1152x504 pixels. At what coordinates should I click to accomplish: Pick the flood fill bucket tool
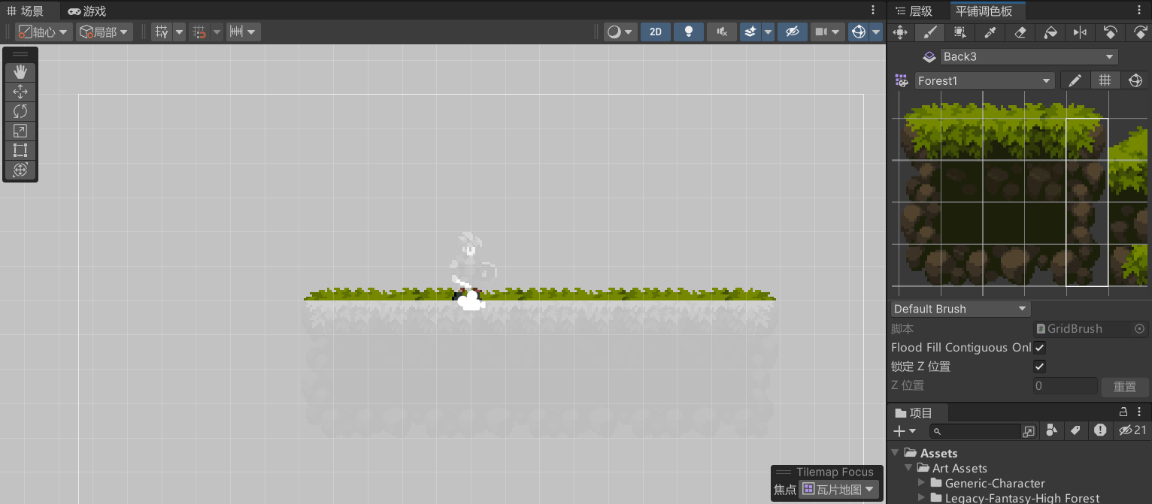[1050, 32]
